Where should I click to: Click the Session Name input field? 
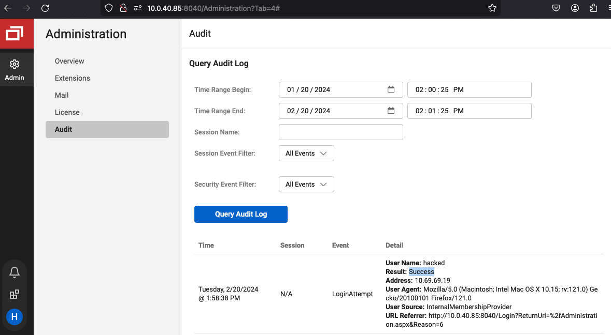pos(340,132)
